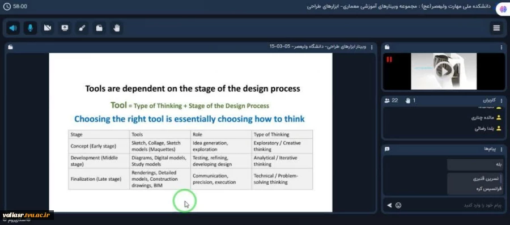This screenshot has width=510, height=225.
Task: Open the whiteboard brush tool
Action: click(x=82, y=28)
